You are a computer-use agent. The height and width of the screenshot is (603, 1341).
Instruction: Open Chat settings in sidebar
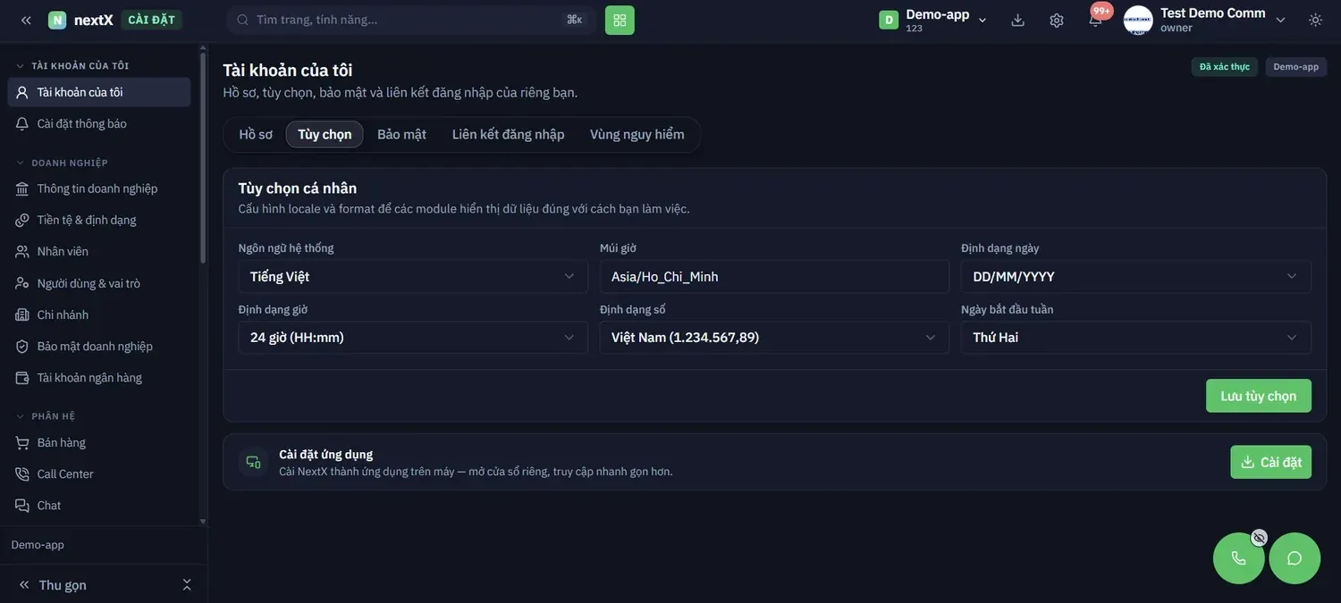point(99,506)
